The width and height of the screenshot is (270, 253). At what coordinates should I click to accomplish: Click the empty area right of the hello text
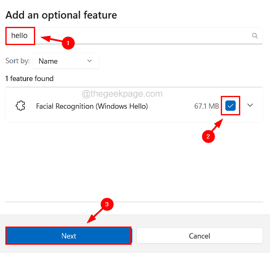point(165,36)
